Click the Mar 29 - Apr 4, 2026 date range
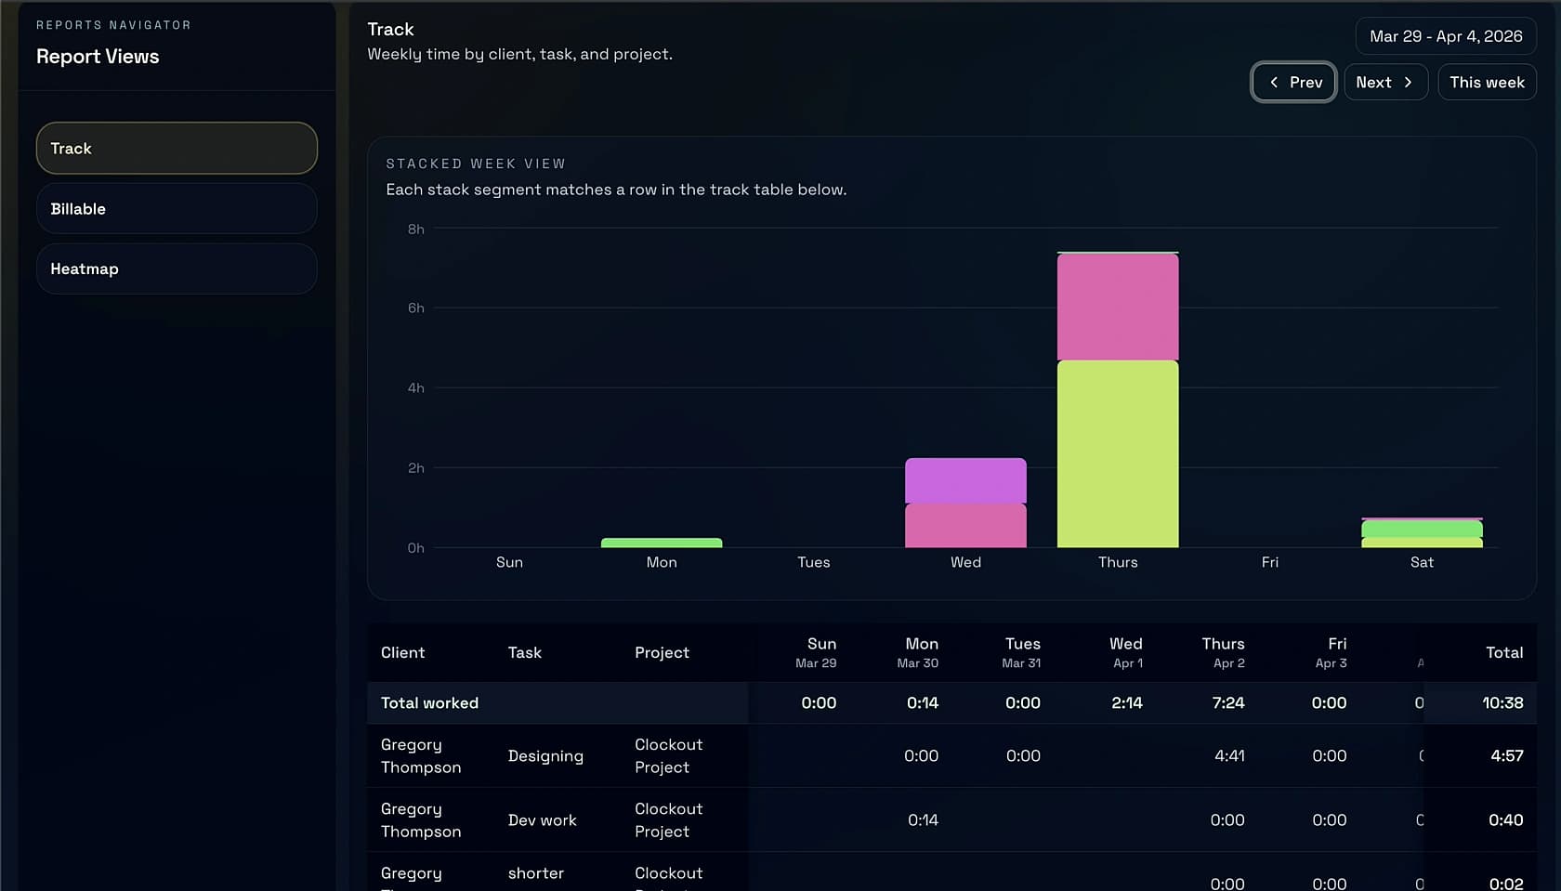Image resolution: width=1561 pixels, height=891 pixels. point(1446,36)
